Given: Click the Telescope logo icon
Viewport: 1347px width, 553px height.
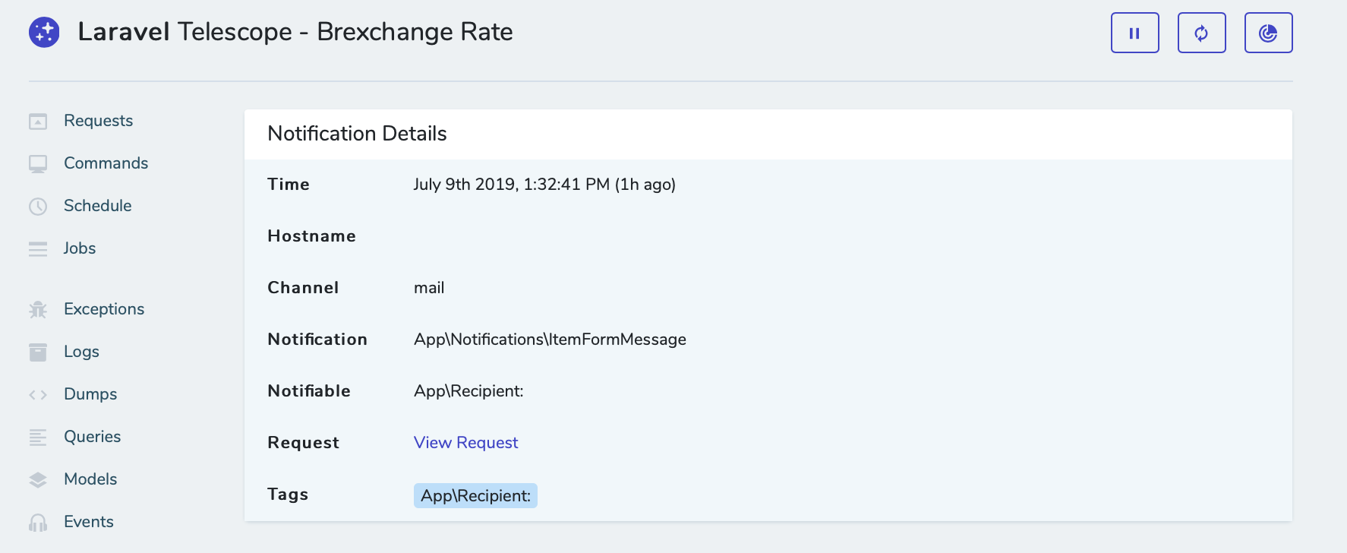Looking at the screenshot, I should click(44, 33).
